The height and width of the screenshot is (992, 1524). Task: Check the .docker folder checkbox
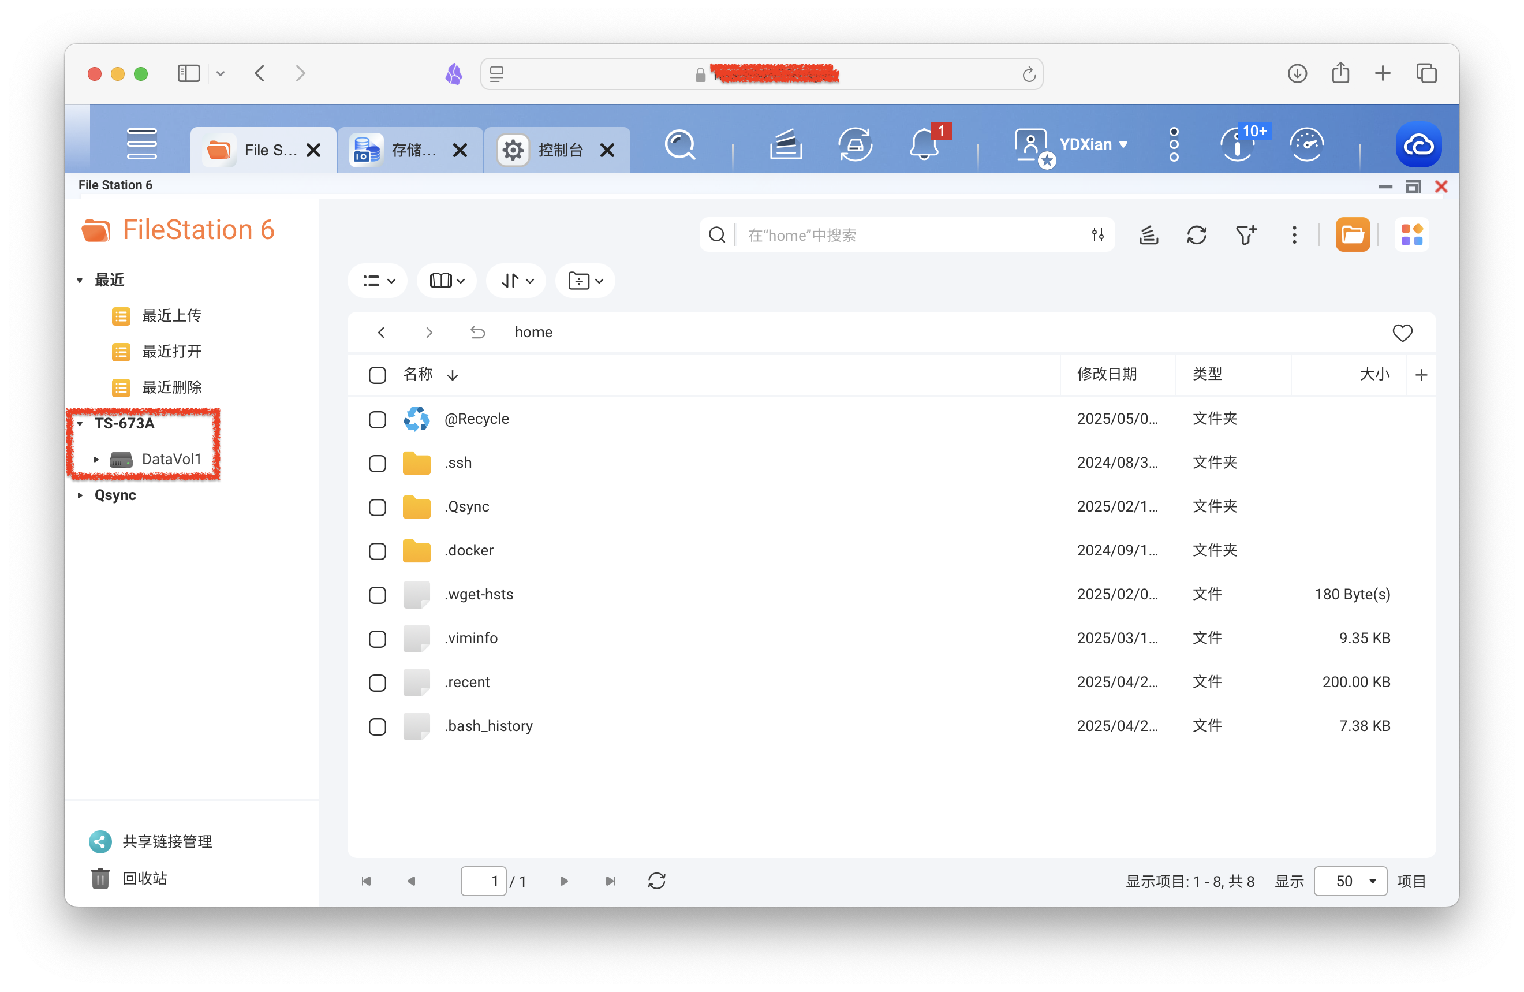click(x=378, y=551)
